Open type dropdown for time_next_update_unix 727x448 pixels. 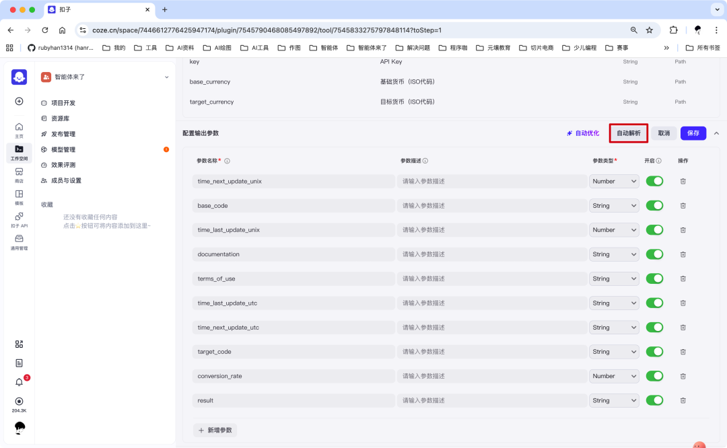(614, 181)
